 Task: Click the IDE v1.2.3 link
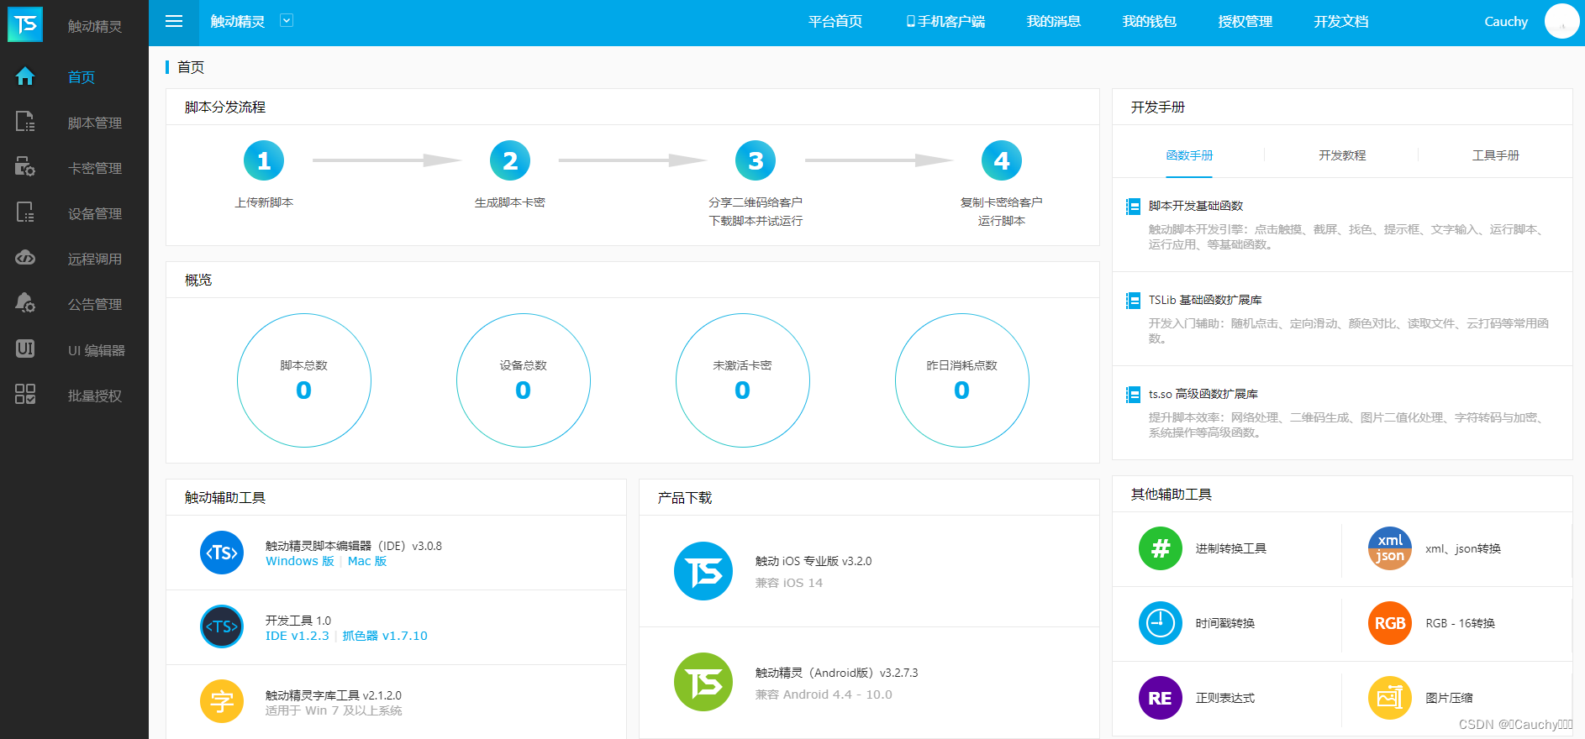(298, 636)
